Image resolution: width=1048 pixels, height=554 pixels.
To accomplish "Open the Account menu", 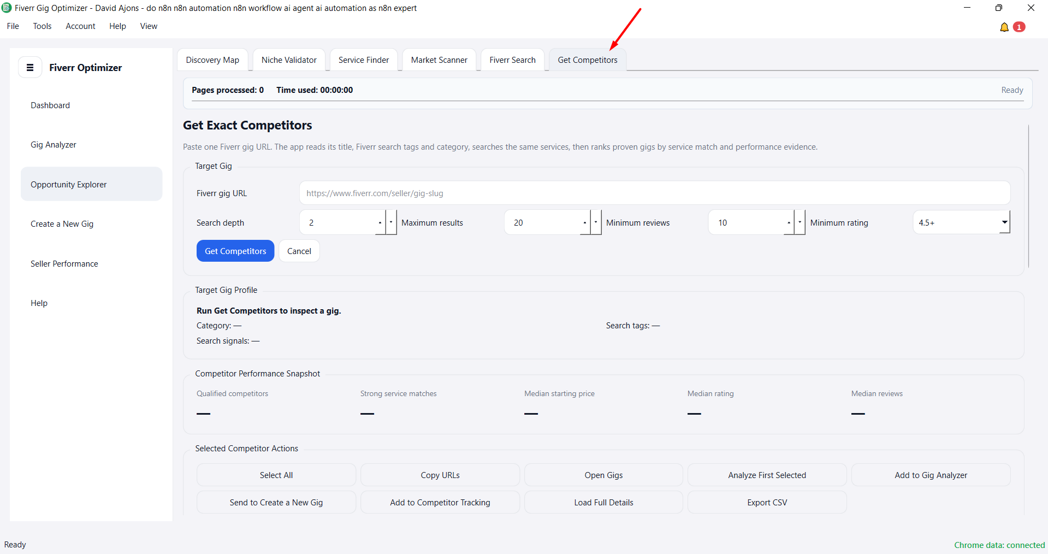I will click(x=80, y=26).
